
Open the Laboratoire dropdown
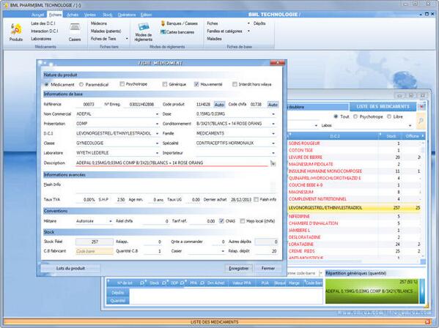[157, 153]
